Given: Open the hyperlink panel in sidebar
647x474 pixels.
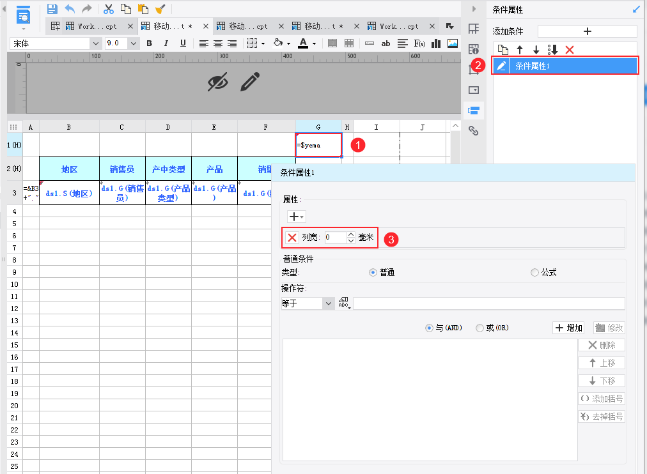Looking at the screenshot, I should (474, 131).
